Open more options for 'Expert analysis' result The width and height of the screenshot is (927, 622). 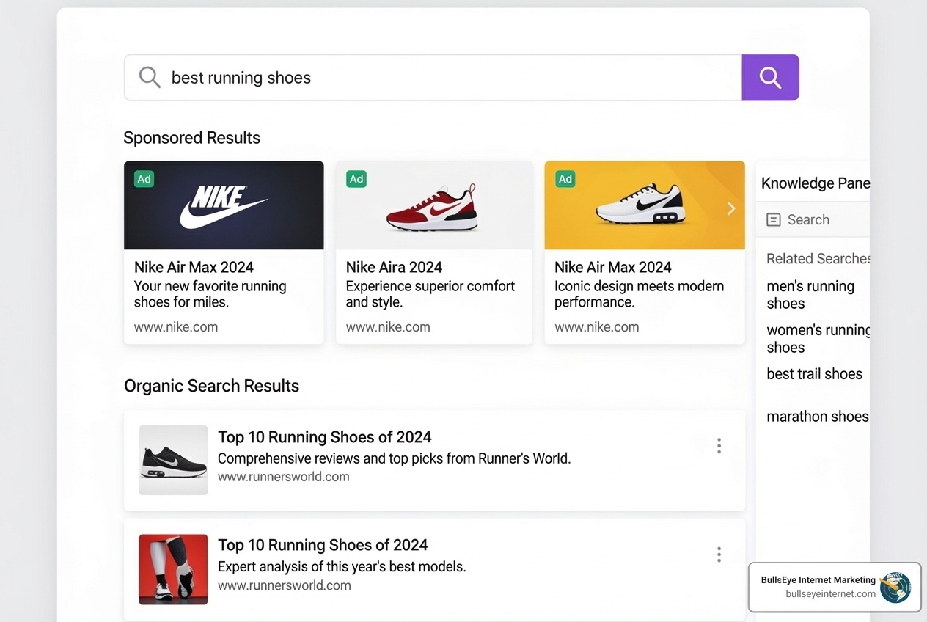click(x=719, y=555)
